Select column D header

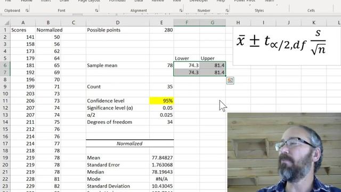118,22
